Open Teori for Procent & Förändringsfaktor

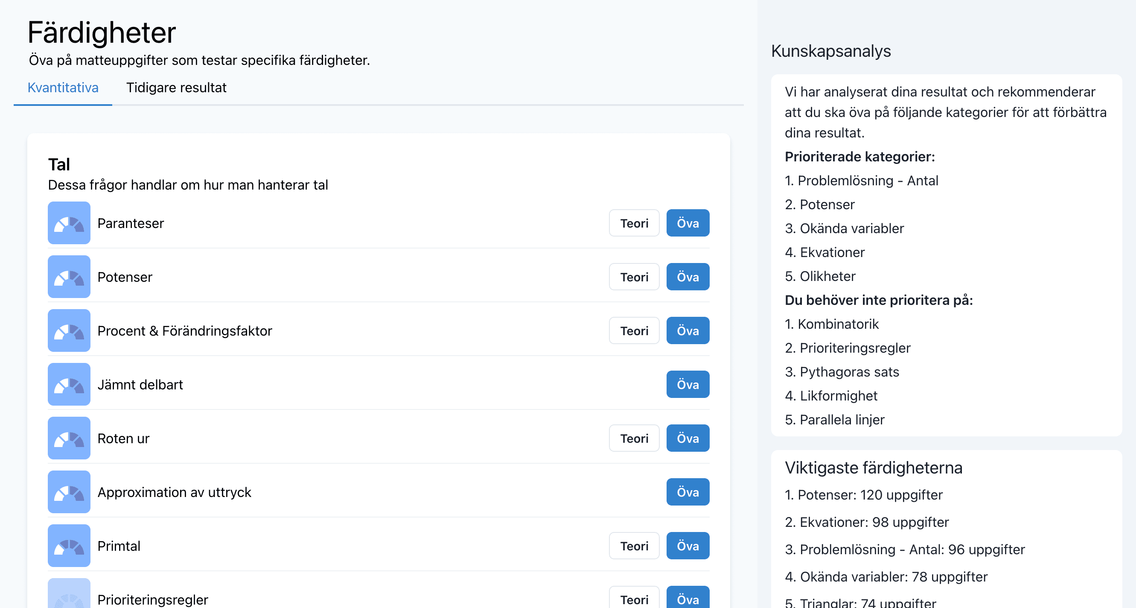pyautogui.click(x=634, y=330)
